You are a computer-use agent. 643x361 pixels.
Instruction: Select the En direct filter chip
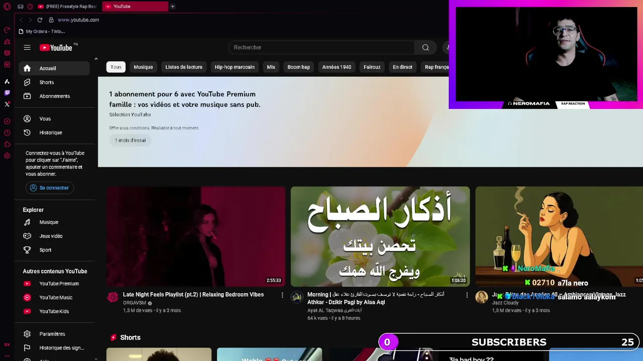(402, 67)
